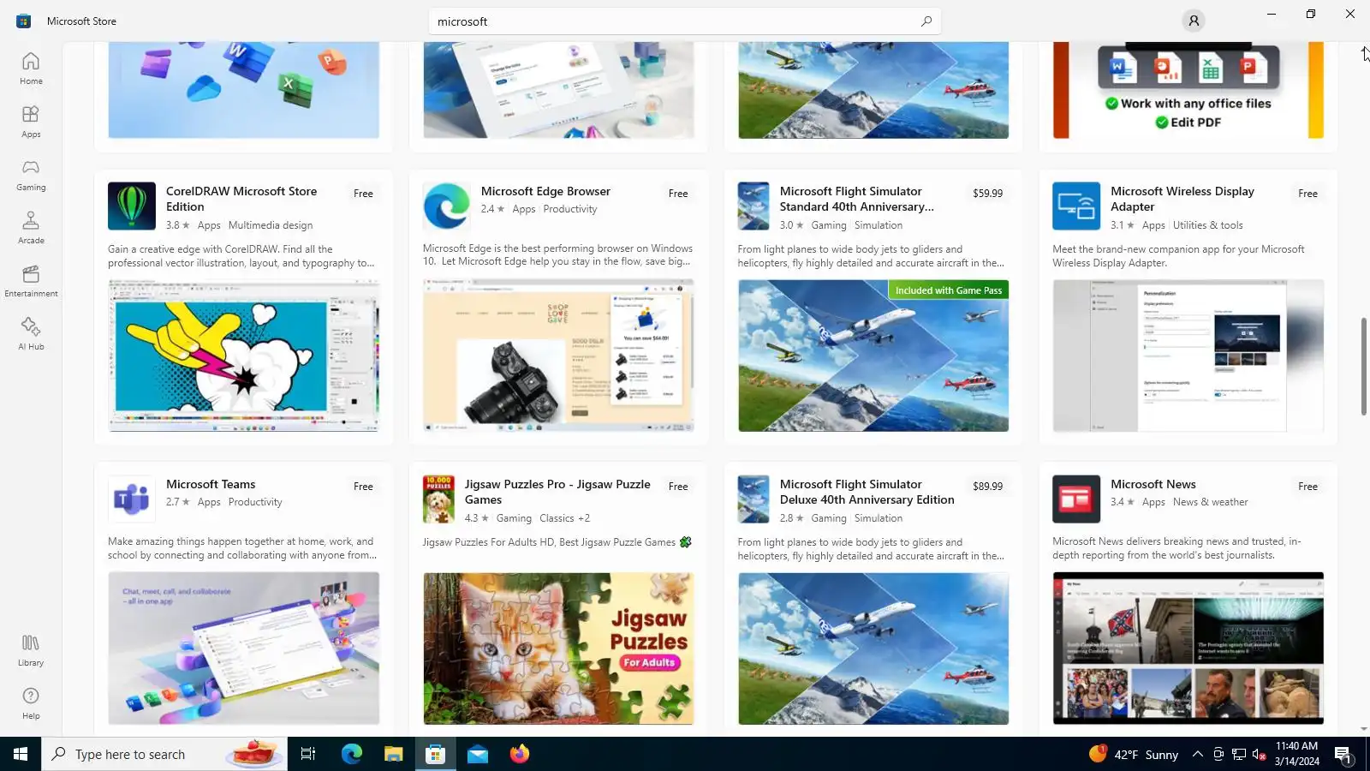The width and height of the screenshot is (1370, 771).
Task: Open AI Hub in the sidebar
Action: click(x=31, y=334)
